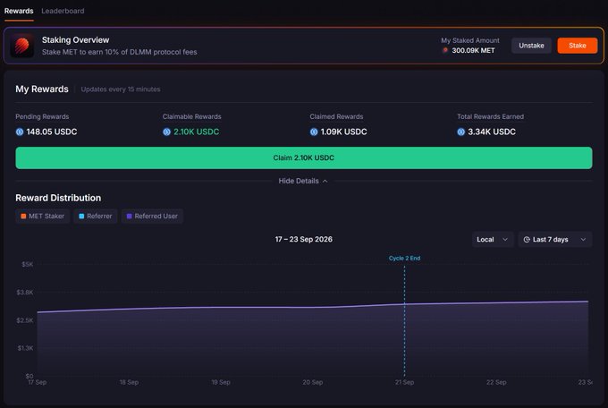Click USDC icon beside Total Rewards Earned
608x408 pixels.
460,132
